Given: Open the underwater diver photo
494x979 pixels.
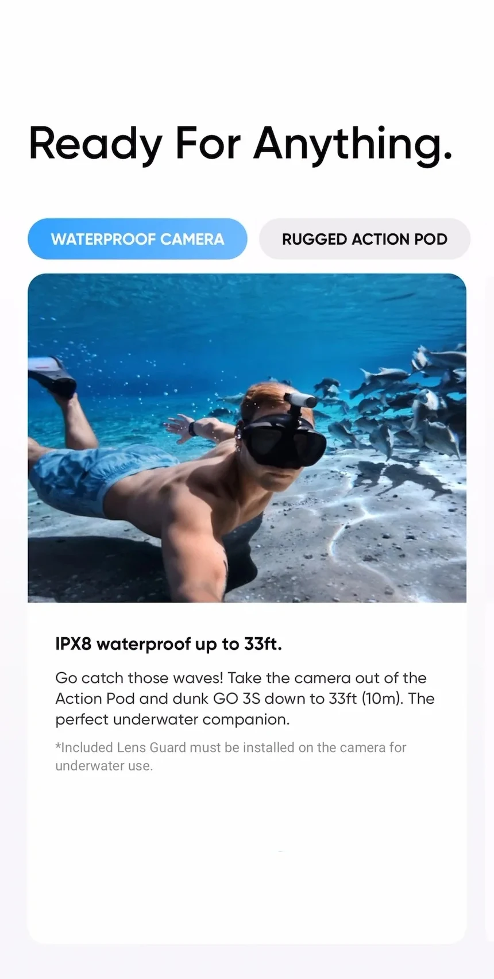Looking at the screenshot, I should (x=247, y=438).
